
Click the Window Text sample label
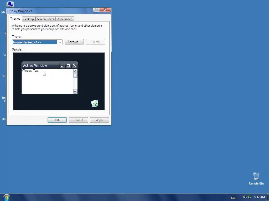pyautogui.click(x=30, y=71)
